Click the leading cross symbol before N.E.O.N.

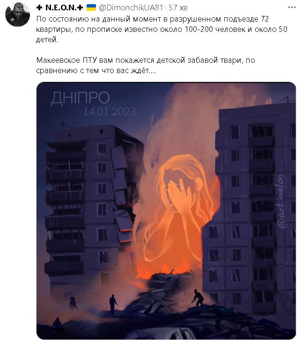[39, 8]
